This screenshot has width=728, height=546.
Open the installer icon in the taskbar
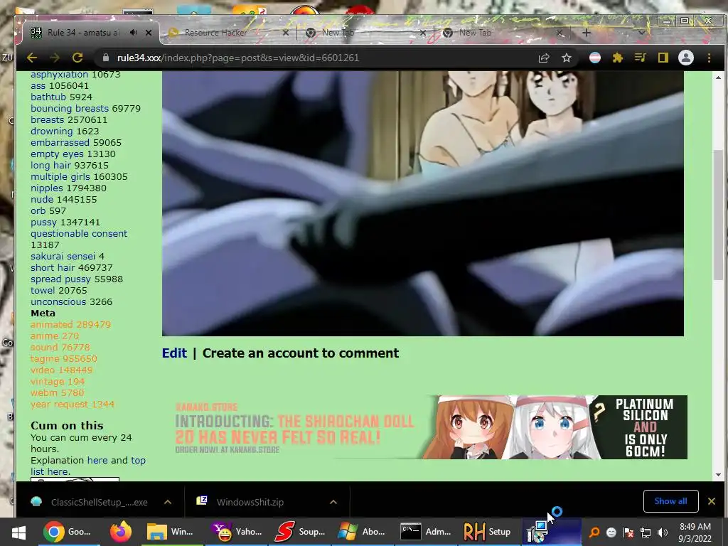click(x=552, y=532)
